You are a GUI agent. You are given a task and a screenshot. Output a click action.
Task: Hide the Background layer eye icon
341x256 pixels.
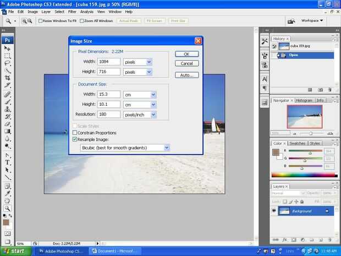pos(274,211)
